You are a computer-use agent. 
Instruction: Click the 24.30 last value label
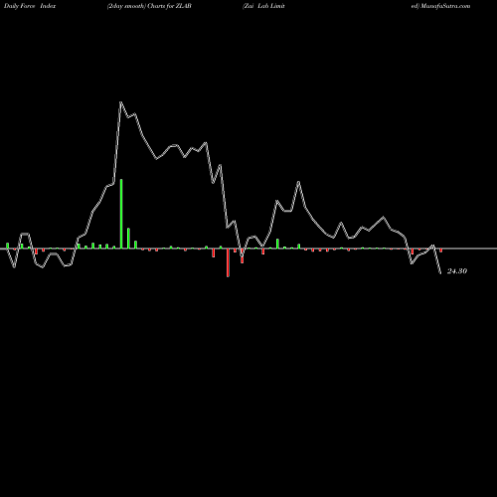point(457,271)
